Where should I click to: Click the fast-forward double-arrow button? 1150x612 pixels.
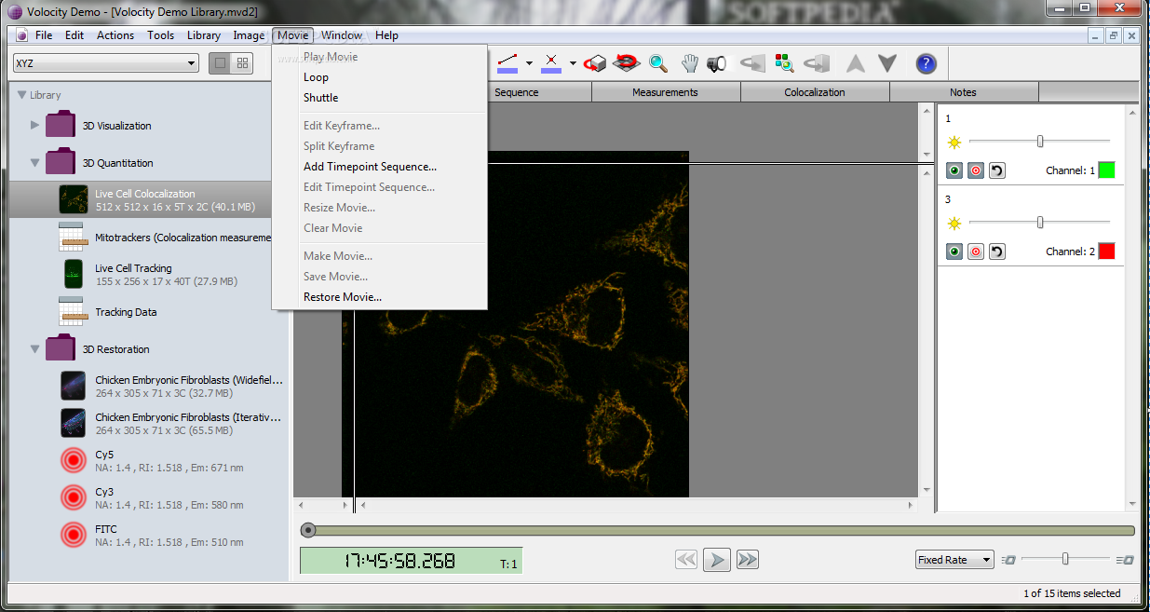coord(747,559)
